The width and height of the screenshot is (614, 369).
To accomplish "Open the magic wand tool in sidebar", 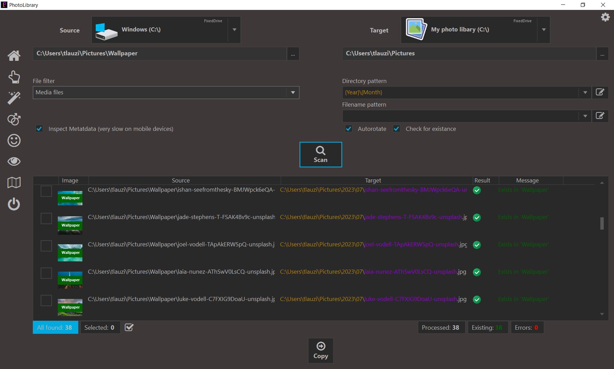I will tap(14, 98).
